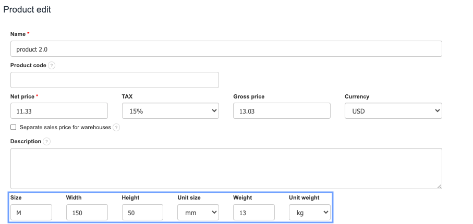Click help icon next to Description label
The image size is (473, 224).
pyautogui.click(x=47, y=141)
